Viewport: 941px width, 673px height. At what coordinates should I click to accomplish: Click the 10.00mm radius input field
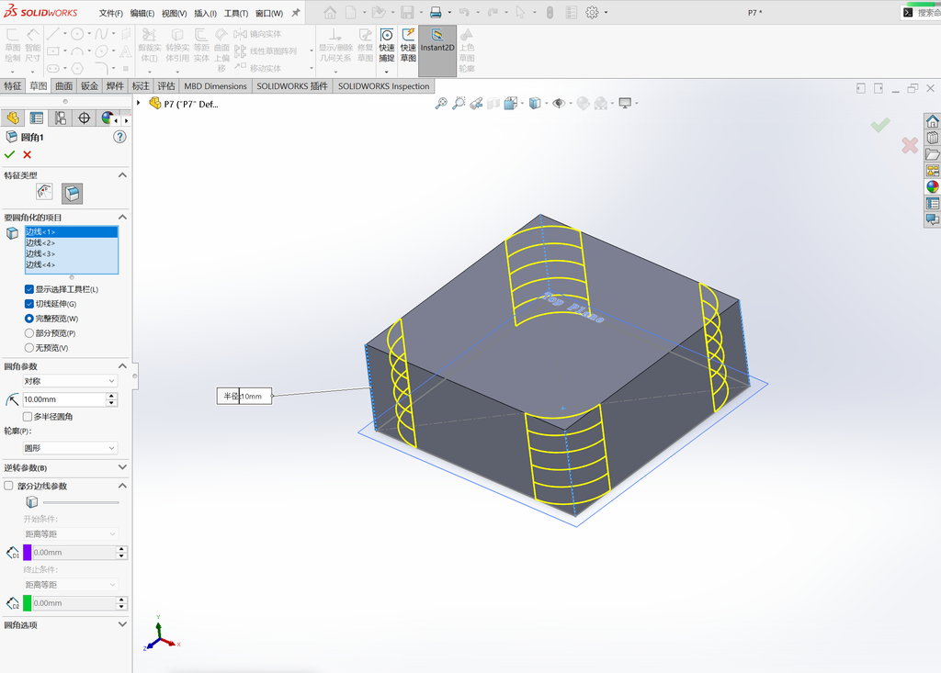tap(64, 399)
